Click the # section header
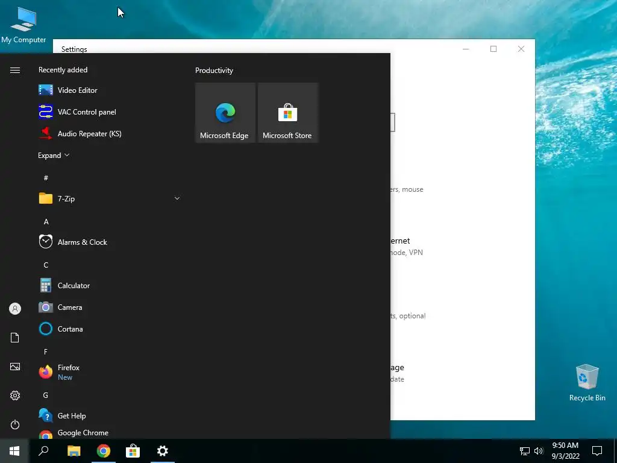This screenshot has width=617, height=463. [x=46, y=178]
